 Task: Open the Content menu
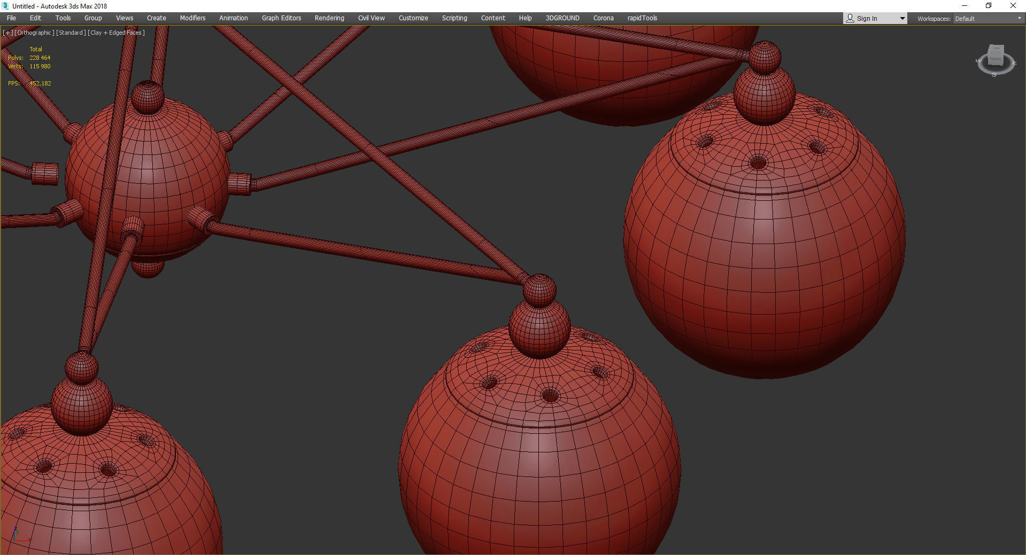click(x=493, y=18)
